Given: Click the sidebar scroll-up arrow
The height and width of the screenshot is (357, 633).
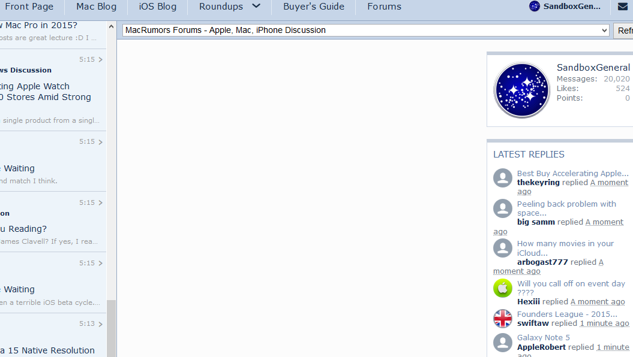Looking at the screenshot, I should (111, 26).
